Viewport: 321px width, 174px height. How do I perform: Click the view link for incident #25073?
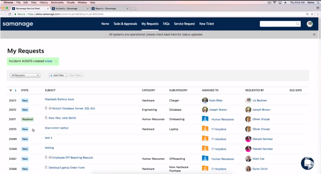coord(48,61)
